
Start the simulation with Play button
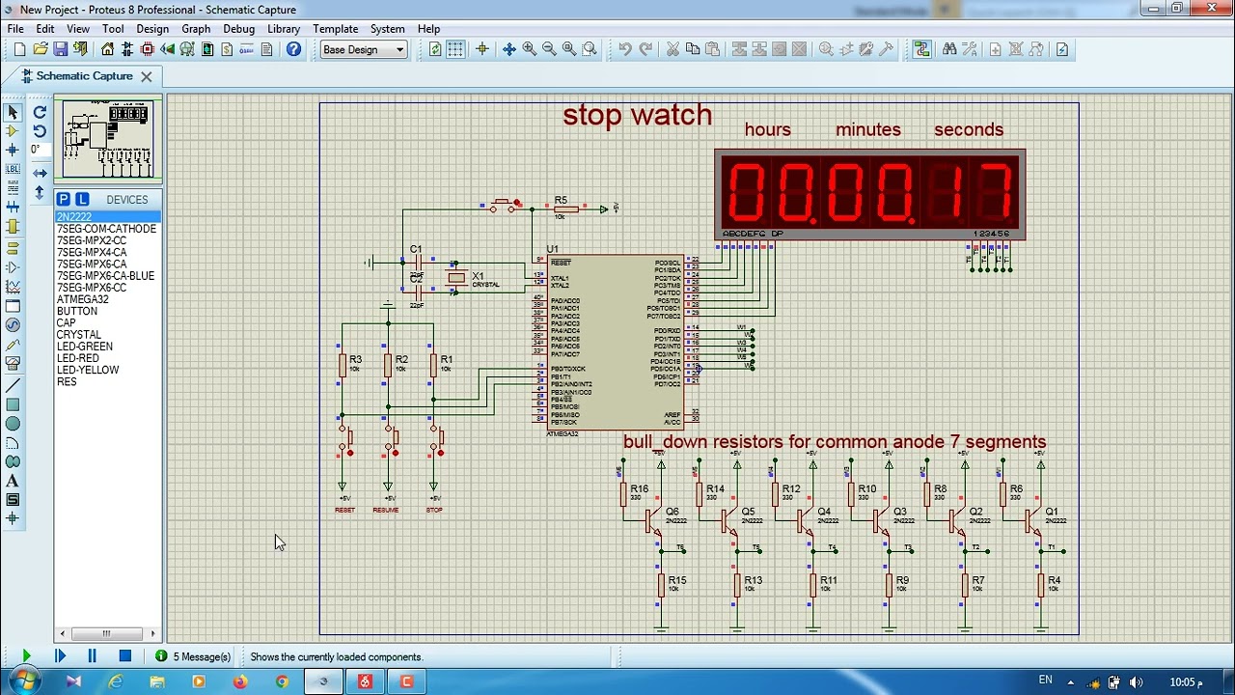click(x=26, y=656)
